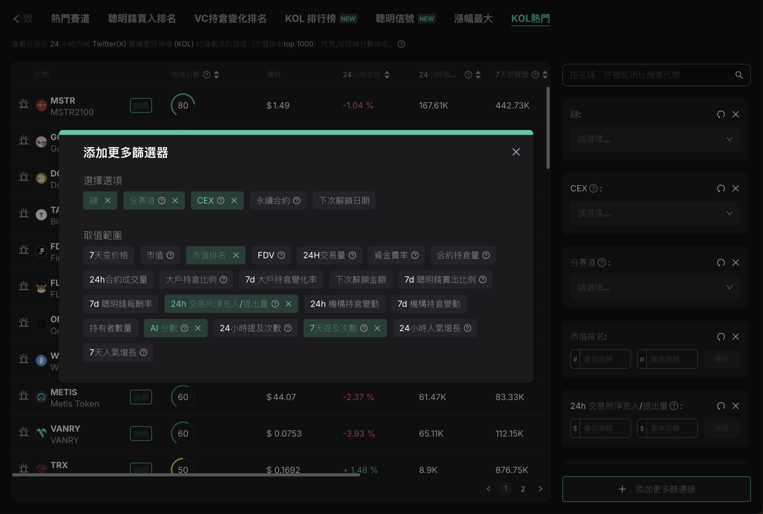Open the 鏈 請選擇 dropdown
Screen dimensions: 763x514
654,139
